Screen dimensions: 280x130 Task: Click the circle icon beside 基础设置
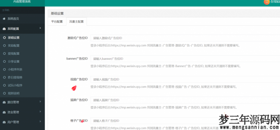click(5, 38)
